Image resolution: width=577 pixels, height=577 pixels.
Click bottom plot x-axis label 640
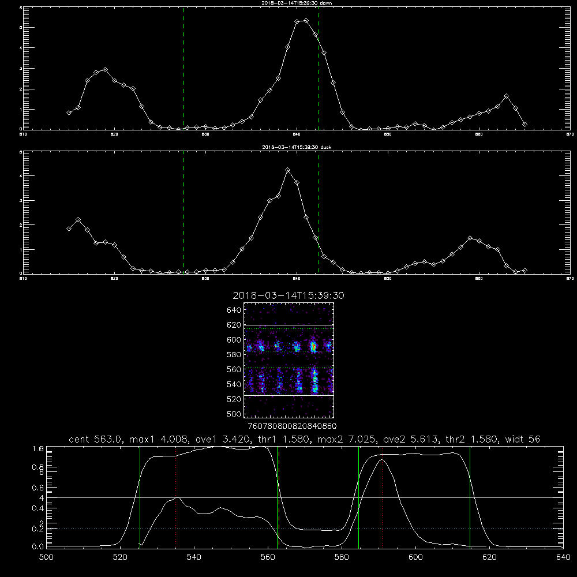click(563, 557)
